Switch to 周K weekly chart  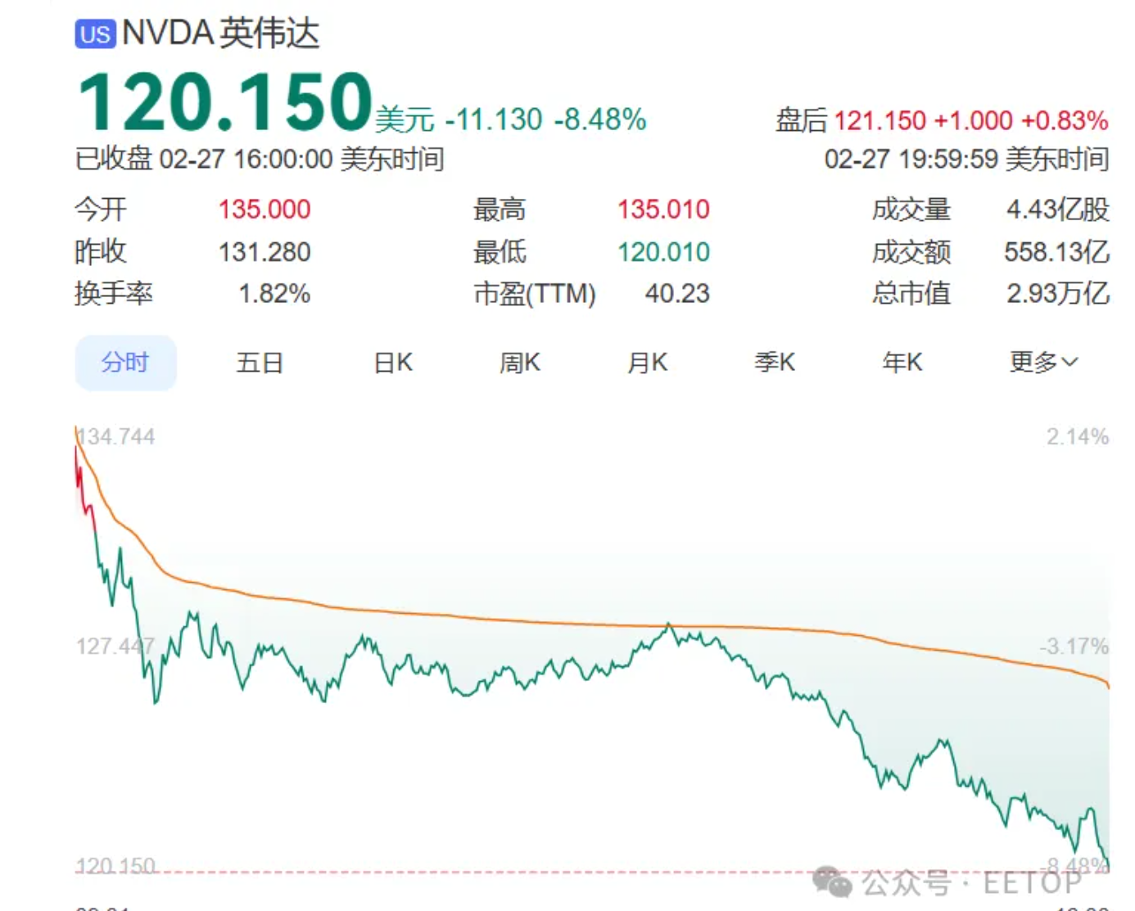(x=520, y=363)
